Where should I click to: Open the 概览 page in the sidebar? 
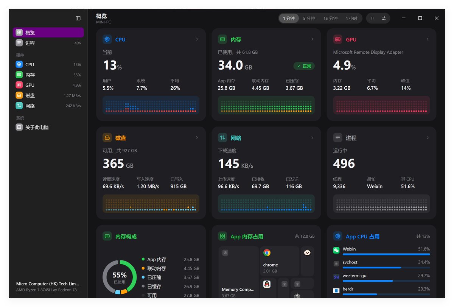pos(48,33)
